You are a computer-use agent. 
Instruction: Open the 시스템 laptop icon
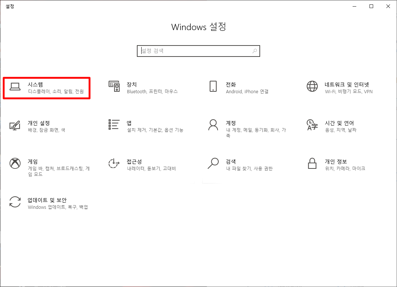[15, 87]
